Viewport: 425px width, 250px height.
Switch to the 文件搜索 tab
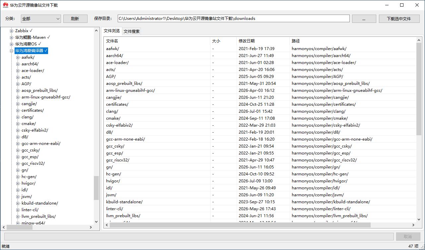tap(132, 31)
